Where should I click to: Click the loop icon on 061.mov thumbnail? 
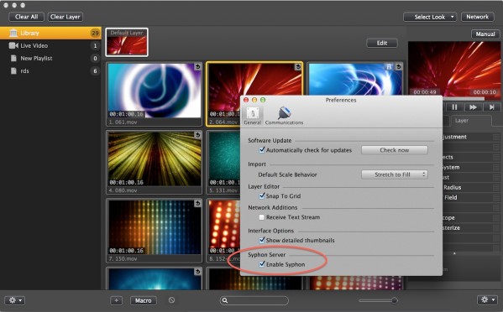197,66
